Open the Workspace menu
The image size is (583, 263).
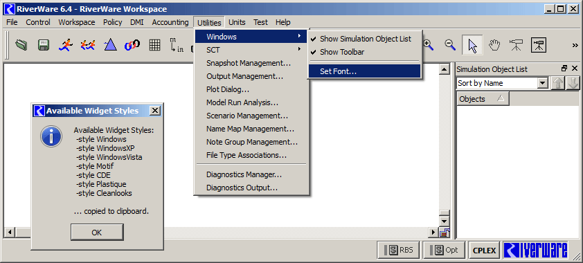click(x=77, y=22)
